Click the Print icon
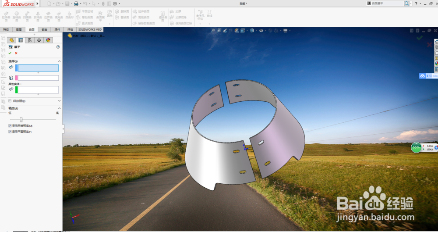 tap(76, 4)
